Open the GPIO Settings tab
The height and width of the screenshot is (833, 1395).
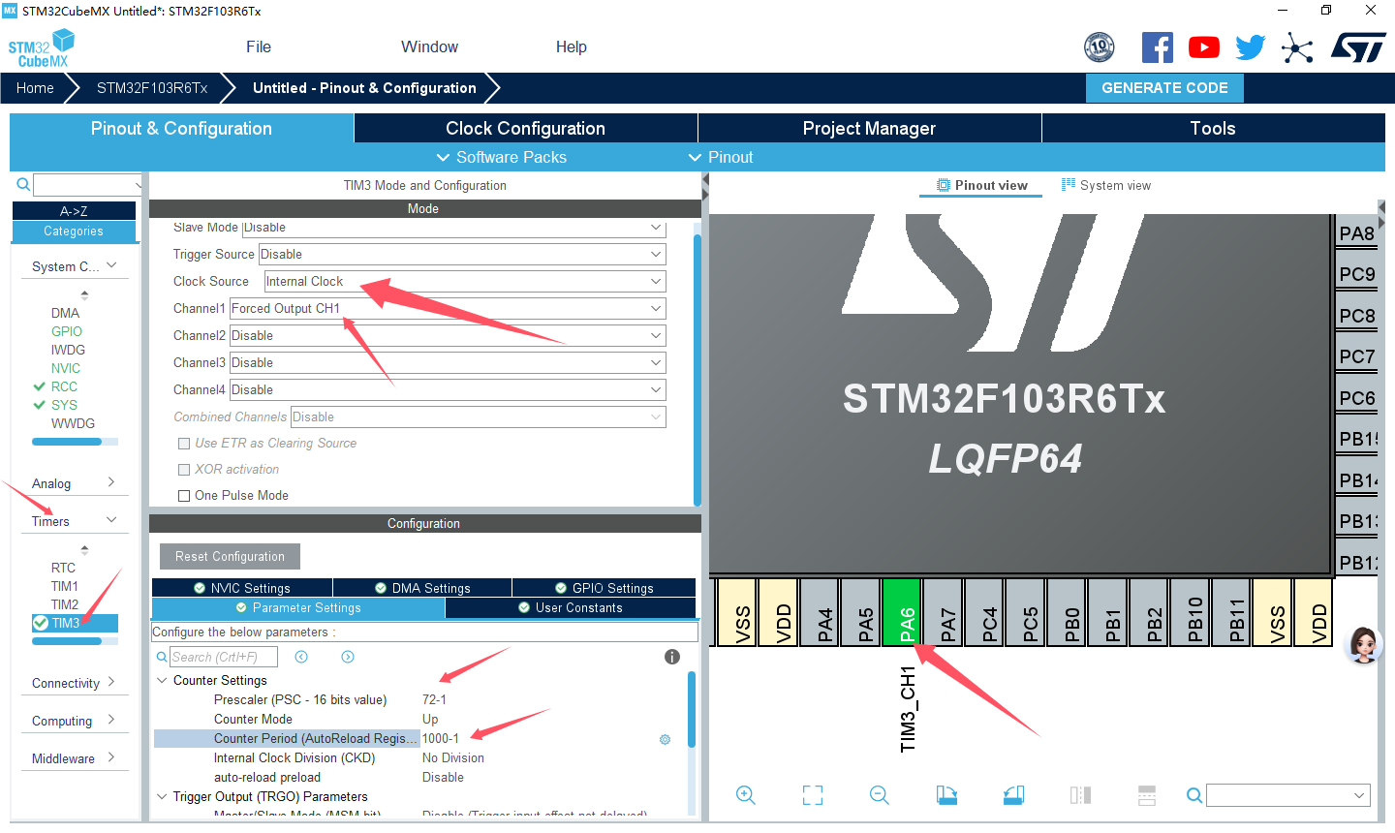click(604, 588)
